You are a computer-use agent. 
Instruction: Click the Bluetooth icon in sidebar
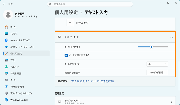tap(6, 40)
